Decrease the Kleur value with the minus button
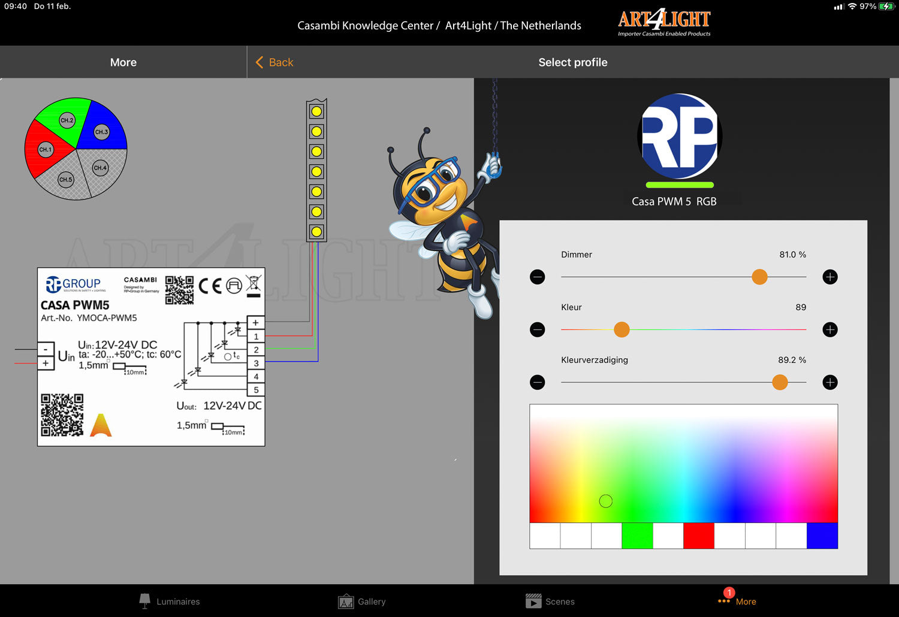Image resolution: width=899 pixels, height=617 pixels. [x=538, y=329]
